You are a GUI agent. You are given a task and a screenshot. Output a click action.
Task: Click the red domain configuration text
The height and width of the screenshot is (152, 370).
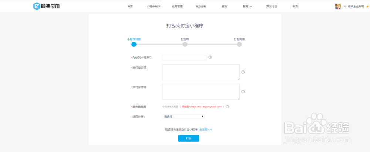202,107
